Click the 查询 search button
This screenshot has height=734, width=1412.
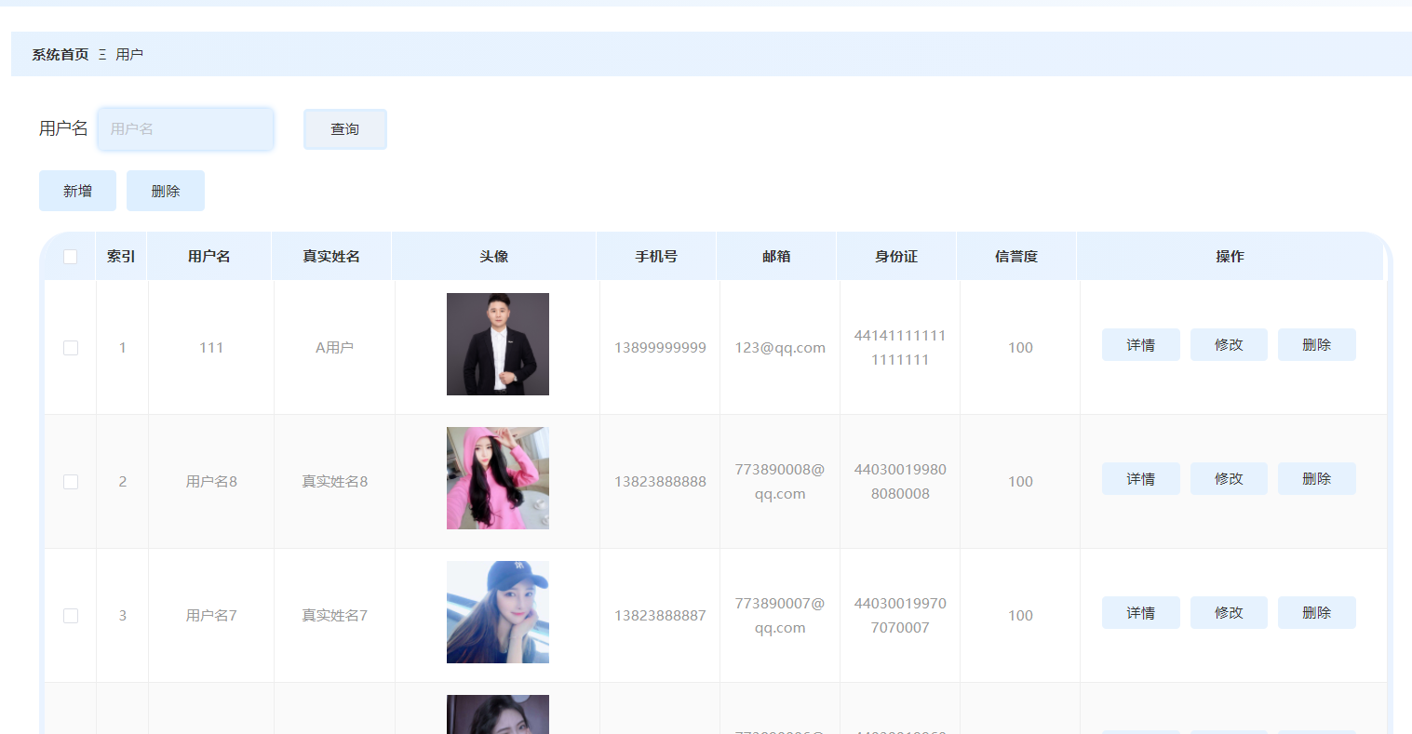(x=344, y=129)
